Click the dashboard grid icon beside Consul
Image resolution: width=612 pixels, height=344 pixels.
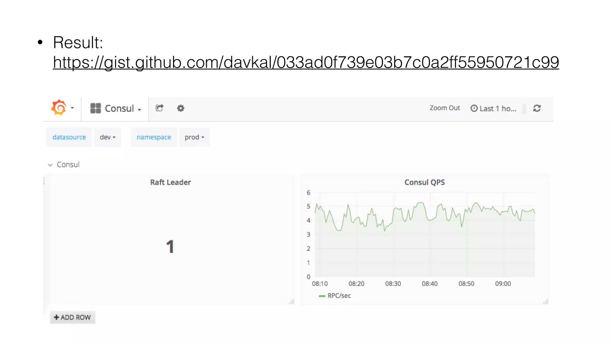96,108
